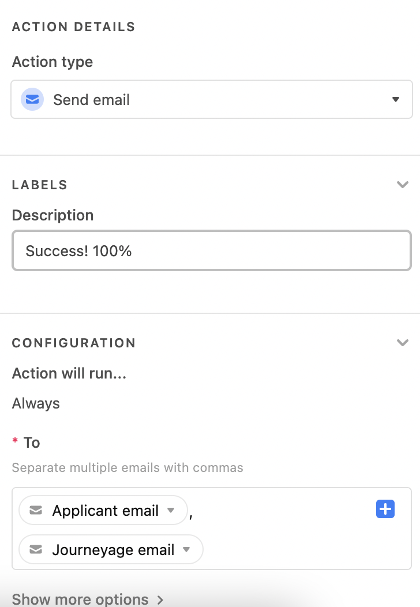
Task: Open the Applicant email token dropdown arrow
Action: click(x=171, y=510)
